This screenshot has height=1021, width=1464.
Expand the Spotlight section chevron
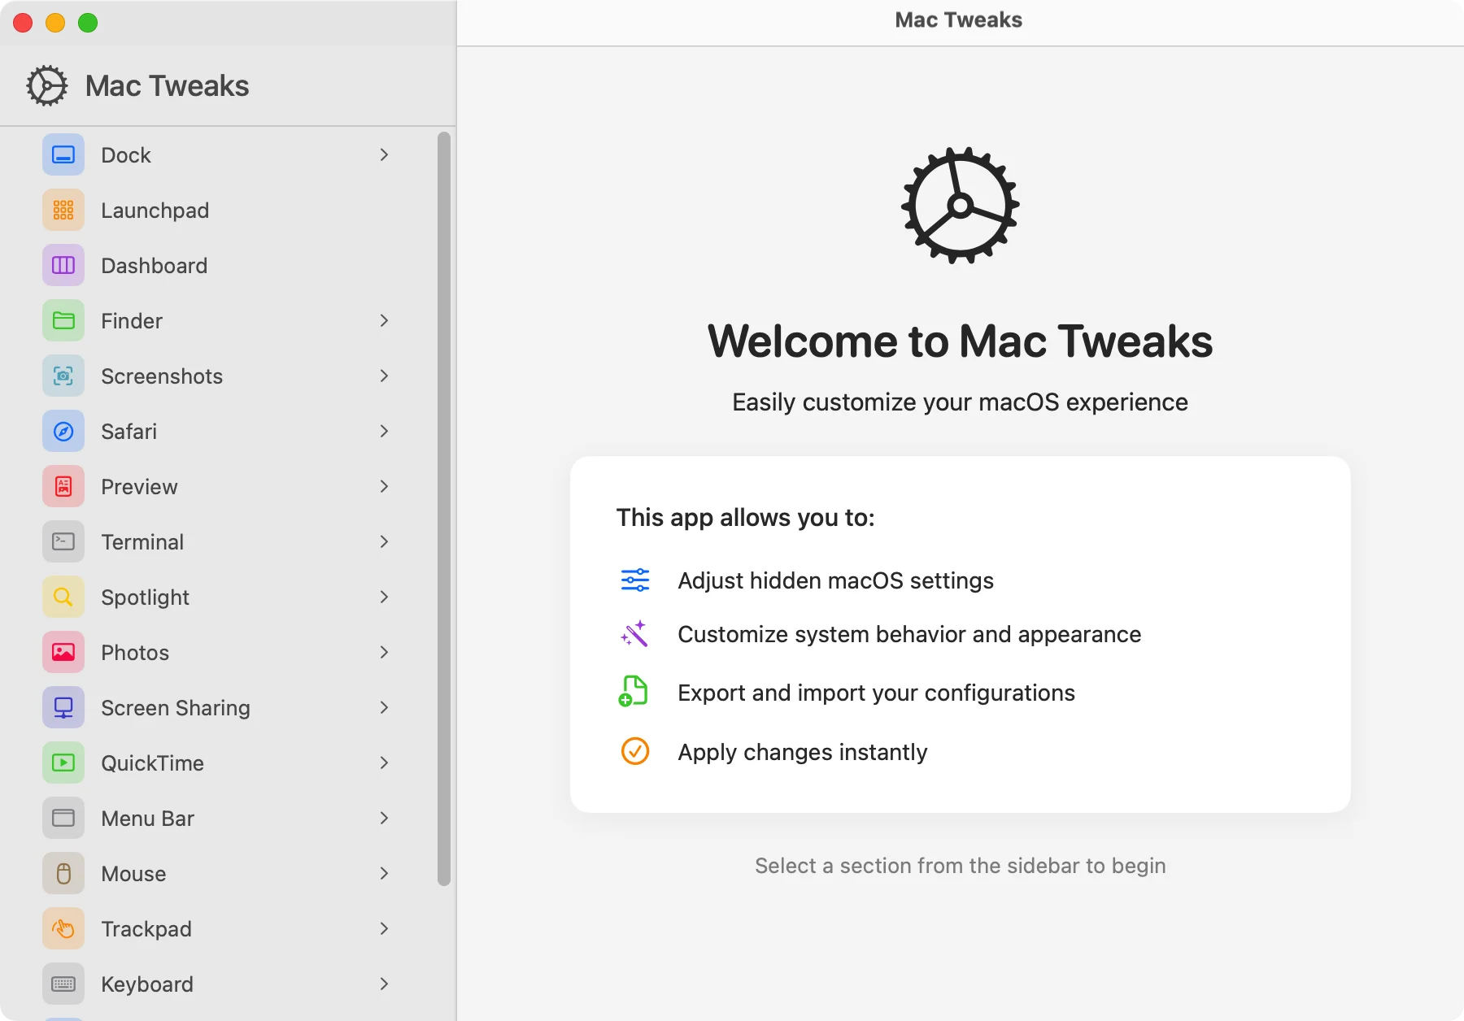tap(384, 597)
